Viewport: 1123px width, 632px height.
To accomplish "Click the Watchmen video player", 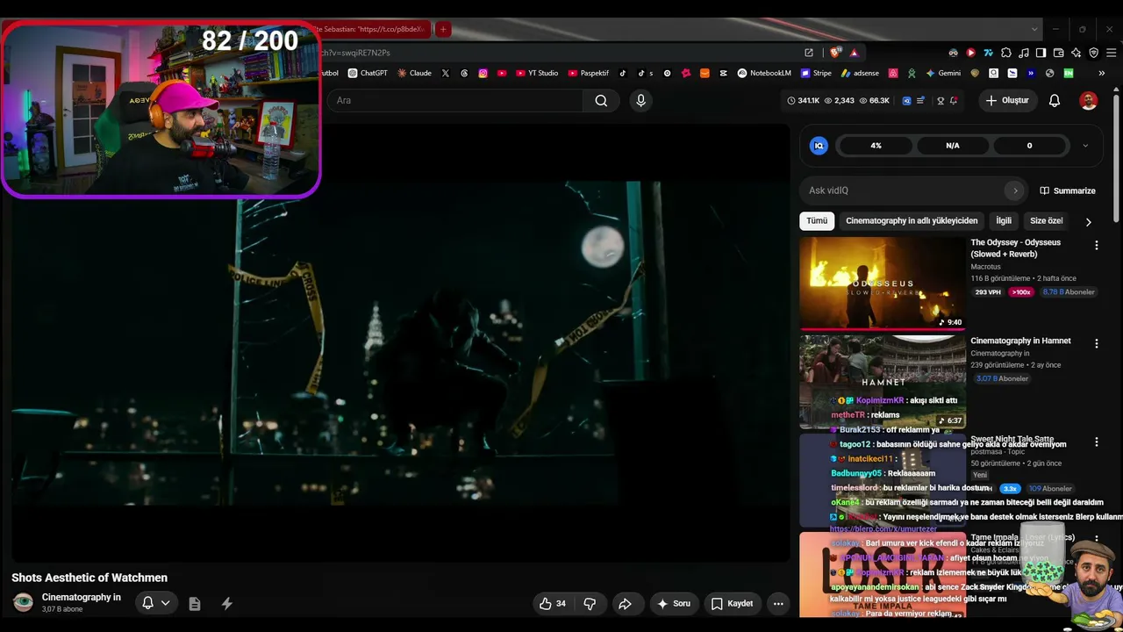I will pyautogui.click(x=400, y=342).
